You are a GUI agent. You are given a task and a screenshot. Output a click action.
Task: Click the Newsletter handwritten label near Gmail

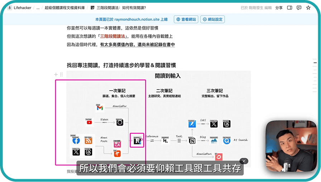pyautogui.click(x=120, y=106)
